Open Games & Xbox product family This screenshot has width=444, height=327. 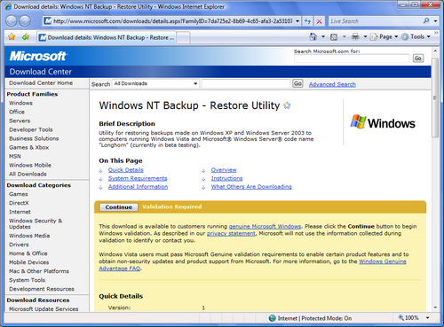click(29, 147)
